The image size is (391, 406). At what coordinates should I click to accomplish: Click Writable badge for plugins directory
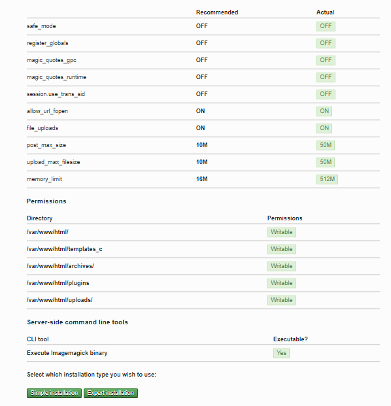point(282,283)
